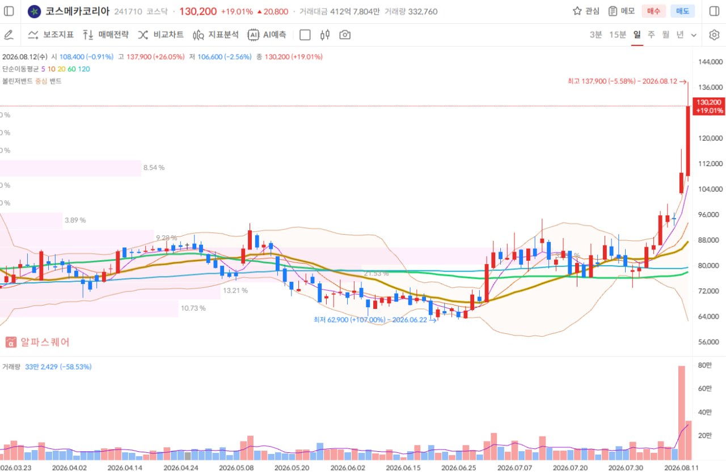Open 매매전략 trading strategy

(105, 35)
